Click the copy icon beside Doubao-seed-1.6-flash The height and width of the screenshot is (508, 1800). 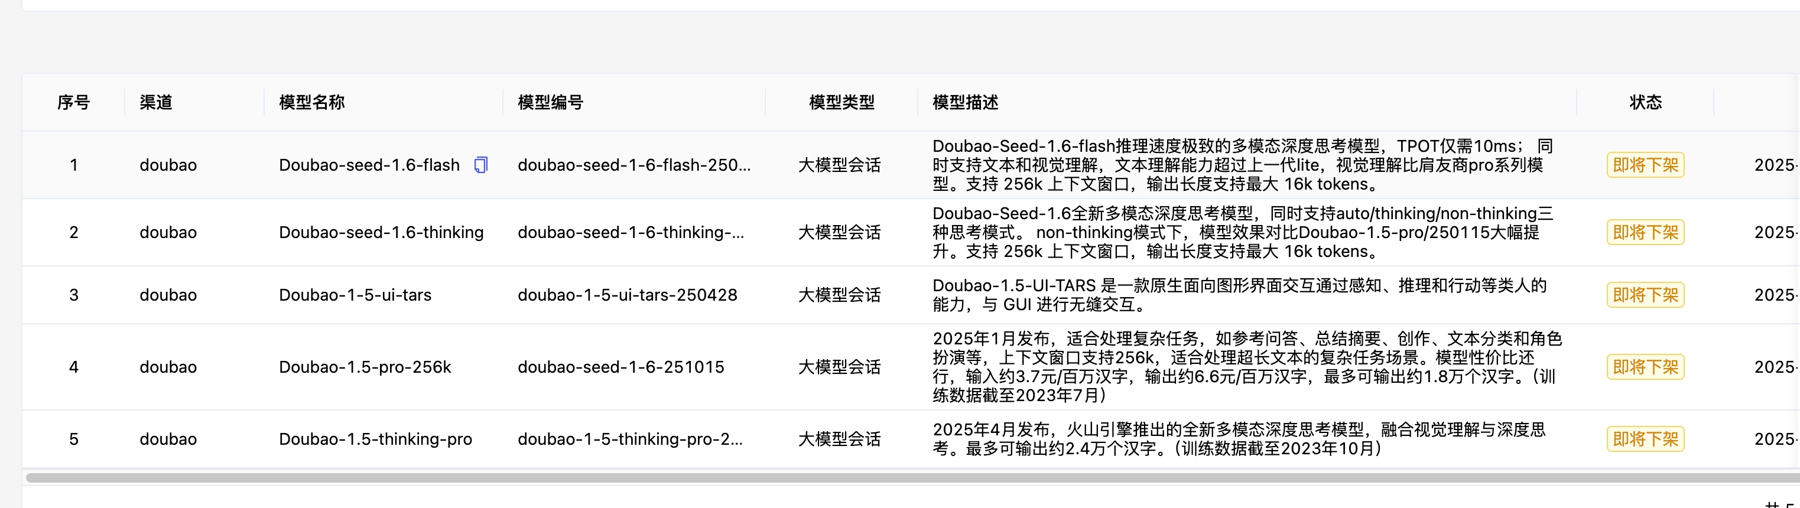point(481,165)
